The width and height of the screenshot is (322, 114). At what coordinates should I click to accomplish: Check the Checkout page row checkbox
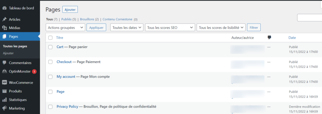[50, 62]
